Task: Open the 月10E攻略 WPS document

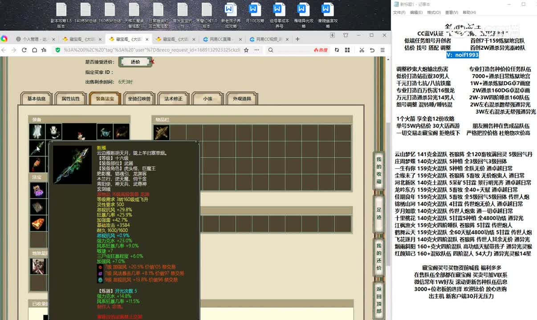Action: (x=255, y=12)
